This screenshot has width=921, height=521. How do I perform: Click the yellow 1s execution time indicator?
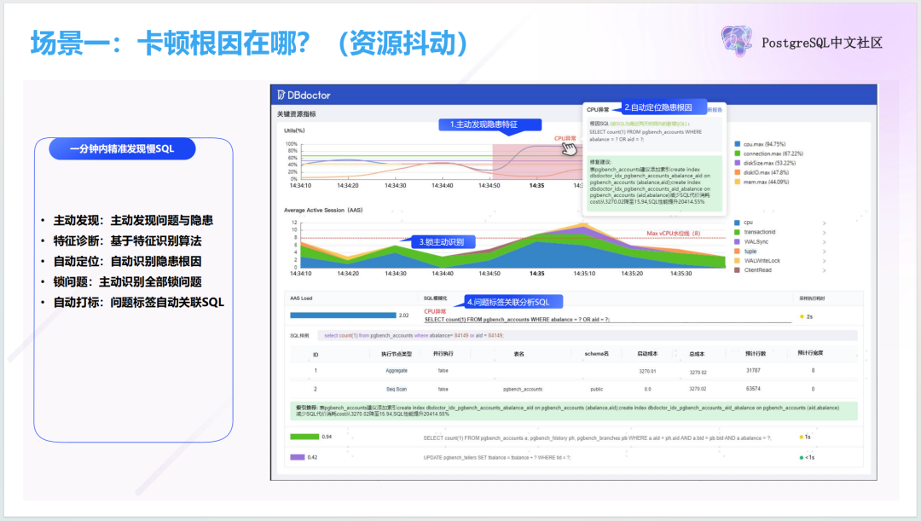(805, 437)
